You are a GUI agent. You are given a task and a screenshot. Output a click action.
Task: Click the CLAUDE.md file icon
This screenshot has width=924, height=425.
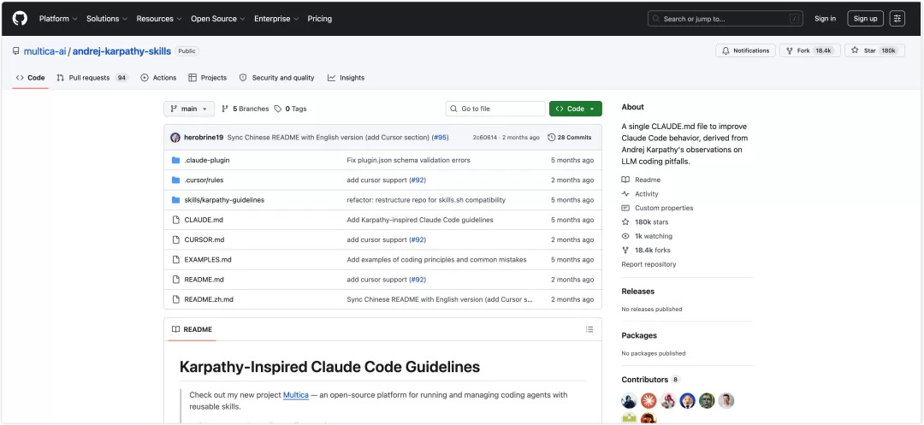click(x=175, y=220)
